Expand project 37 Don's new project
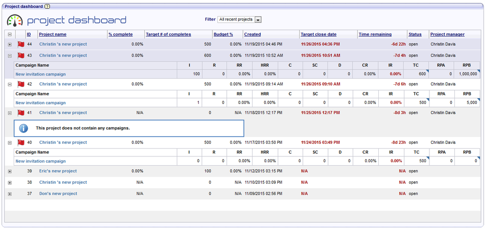 pyautogui.click(x=10, y=194)
